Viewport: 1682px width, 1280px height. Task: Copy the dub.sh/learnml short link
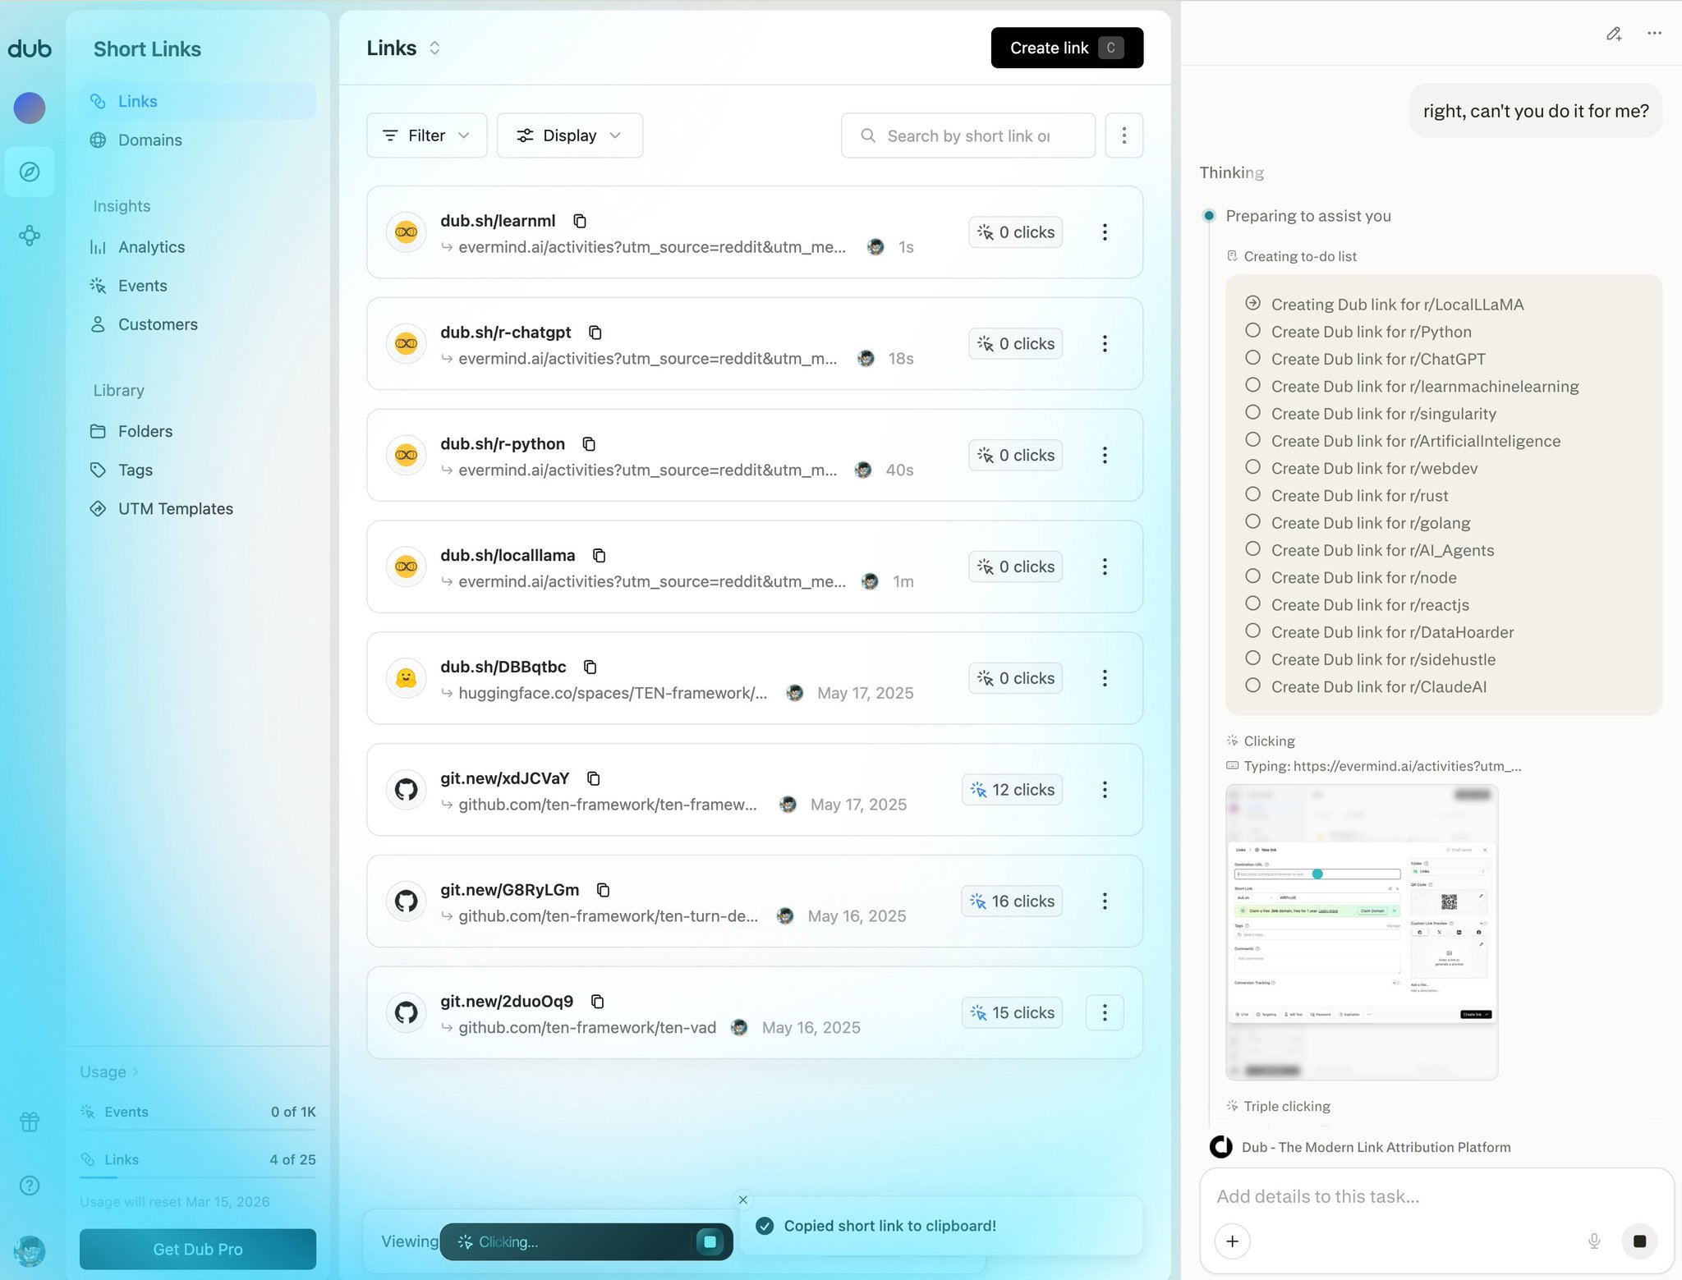coord(580,221)
